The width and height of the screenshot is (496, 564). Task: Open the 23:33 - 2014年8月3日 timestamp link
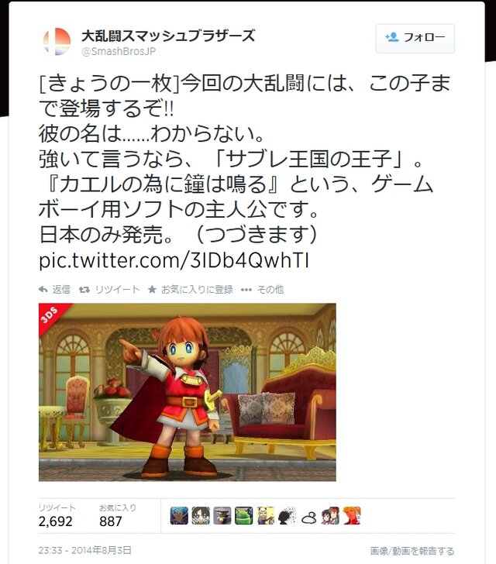85,550
